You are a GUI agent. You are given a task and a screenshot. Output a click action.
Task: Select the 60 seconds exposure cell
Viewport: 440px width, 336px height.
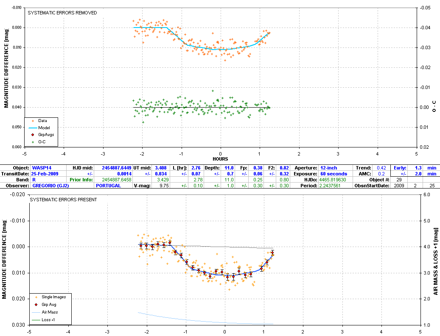click(x=332, y=174)
